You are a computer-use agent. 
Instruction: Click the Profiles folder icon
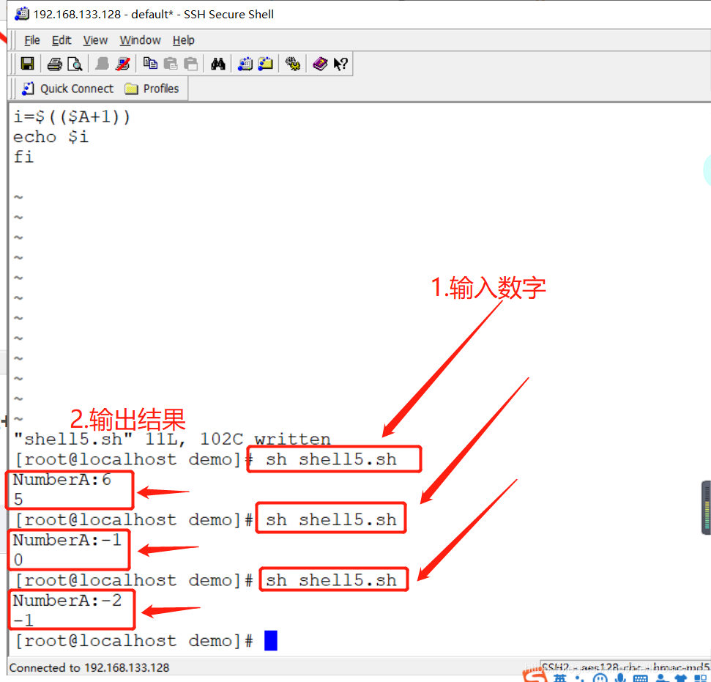(132, 89)
